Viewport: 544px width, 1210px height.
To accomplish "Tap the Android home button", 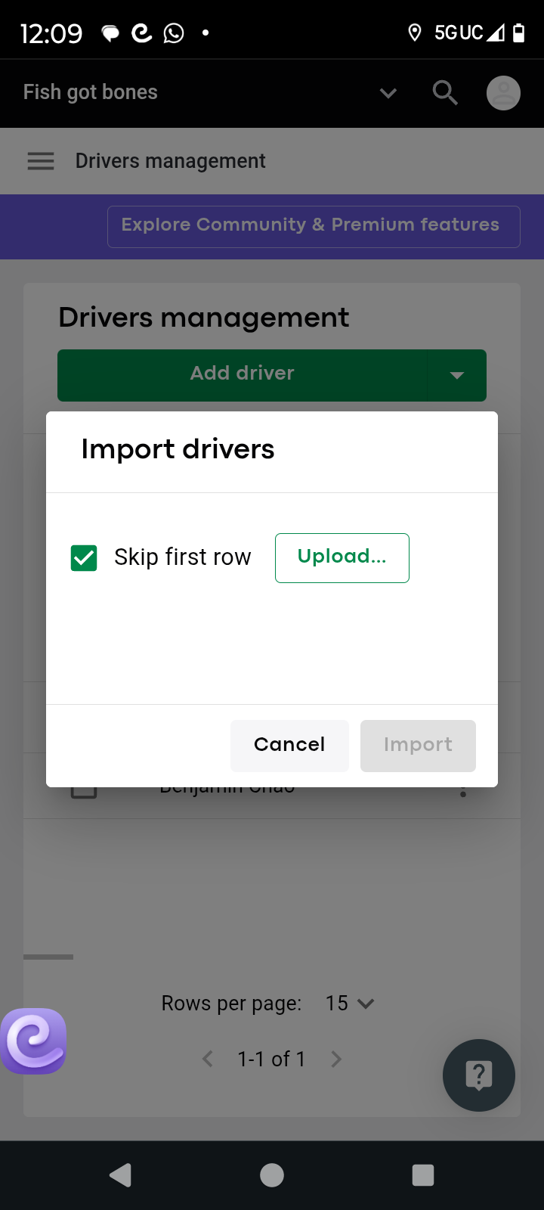I will pyautogui.click(x=272, y=1175).
